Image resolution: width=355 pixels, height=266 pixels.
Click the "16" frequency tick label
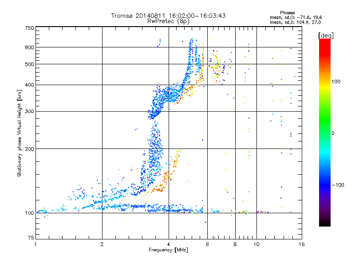(x=302, y=244)
